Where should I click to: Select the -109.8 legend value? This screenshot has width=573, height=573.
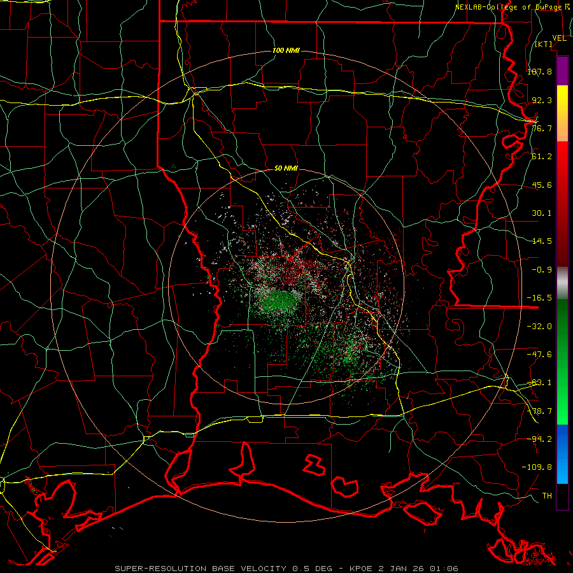pos(537,467)
